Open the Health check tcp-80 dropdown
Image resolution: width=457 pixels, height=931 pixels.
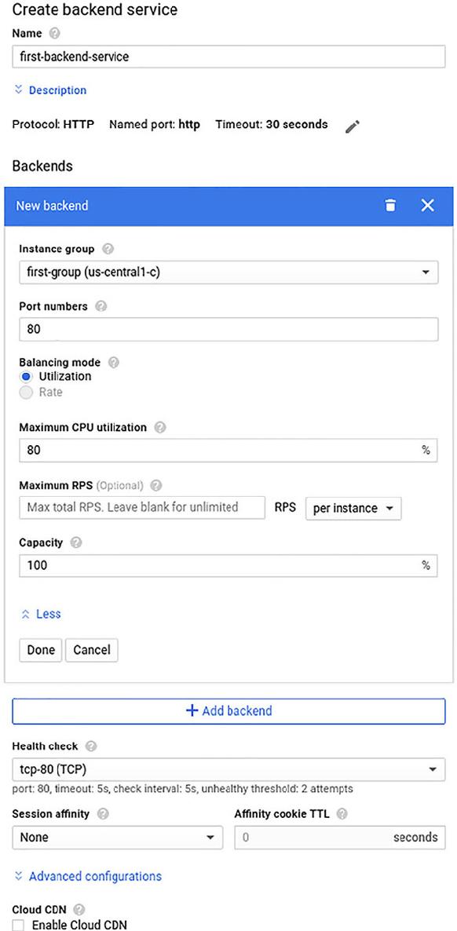(228, 769)
